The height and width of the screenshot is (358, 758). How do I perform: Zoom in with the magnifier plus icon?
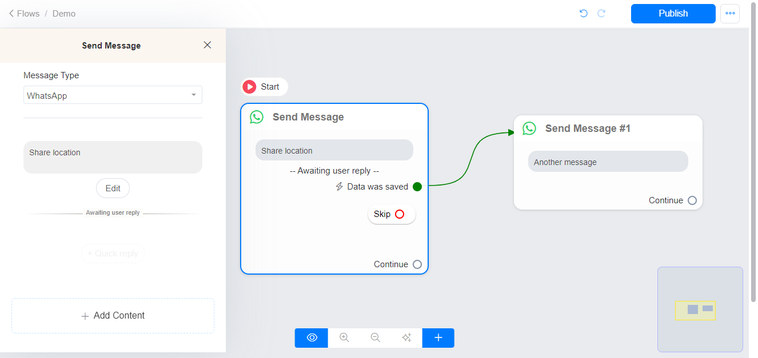(344, 337)
